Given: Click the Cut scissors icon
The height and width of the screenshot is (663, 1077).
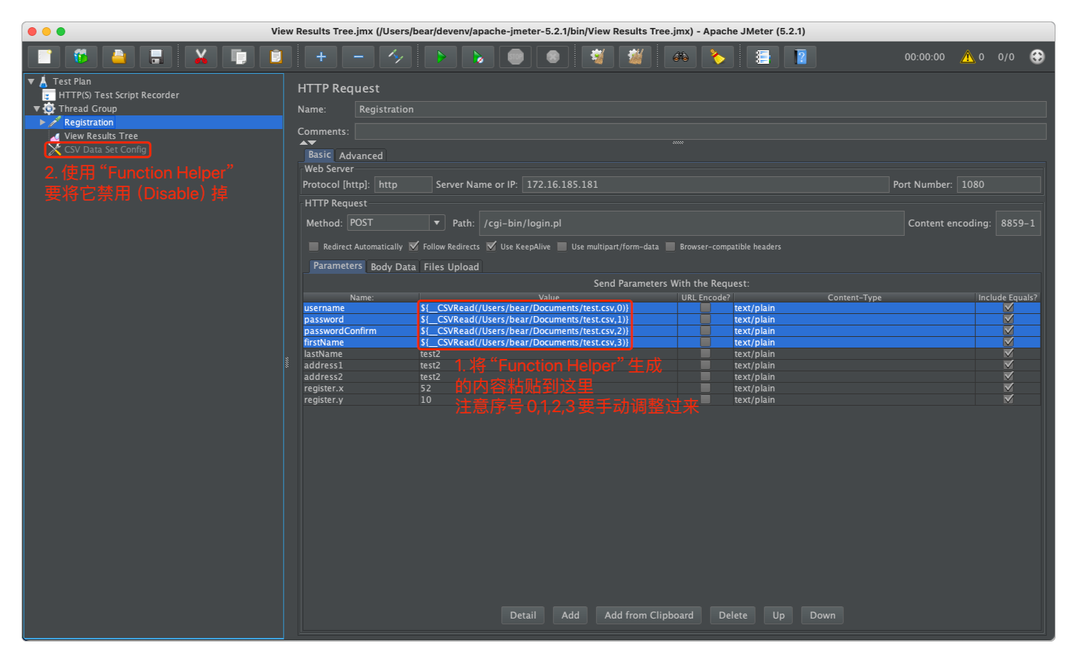Looking at the screenshot, I should pyautogui.click(x=201, y=57).
